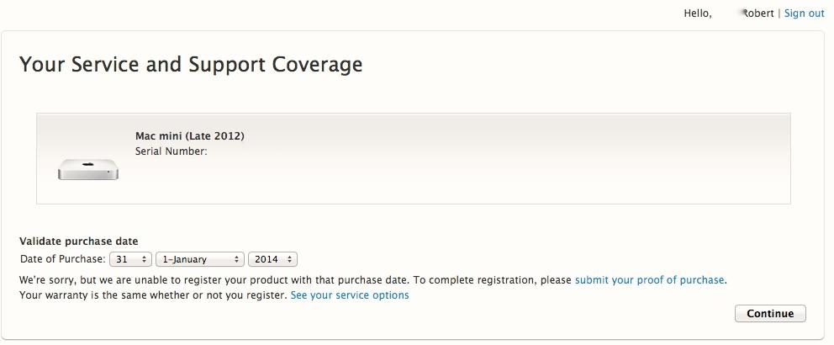Click the Hello, Robert greeting text
Screen dimensions: 834x345
click(729, 13)
